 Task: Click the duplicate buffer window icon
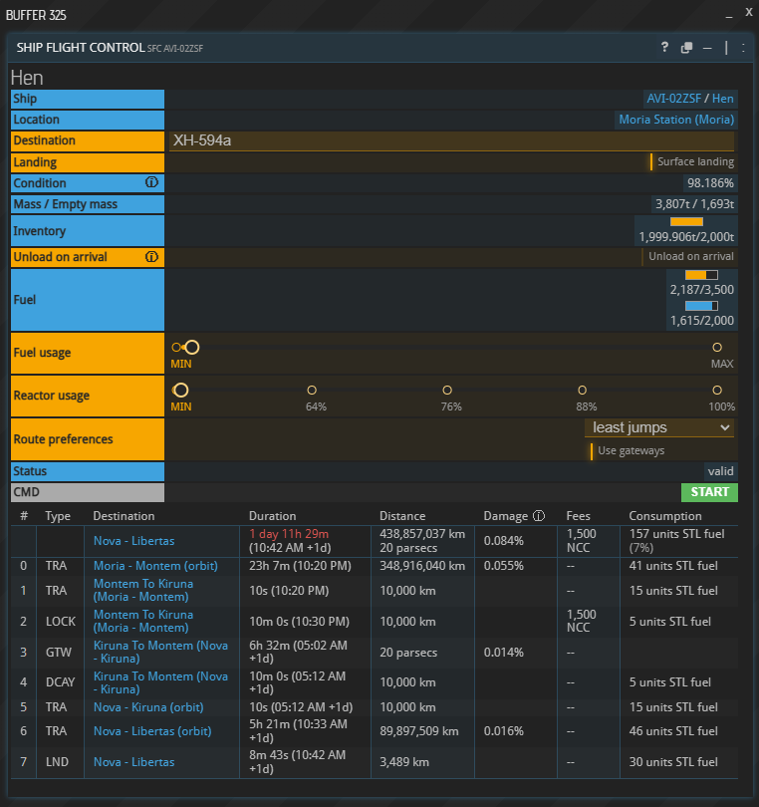tap(686, 48)
